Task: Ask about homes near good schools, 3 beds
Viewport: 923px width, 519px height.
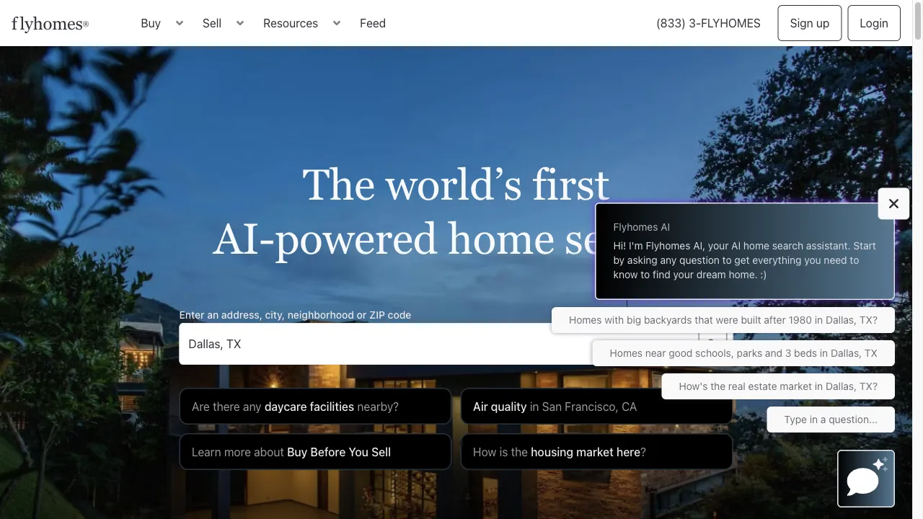Action: [x=743, y=353]
